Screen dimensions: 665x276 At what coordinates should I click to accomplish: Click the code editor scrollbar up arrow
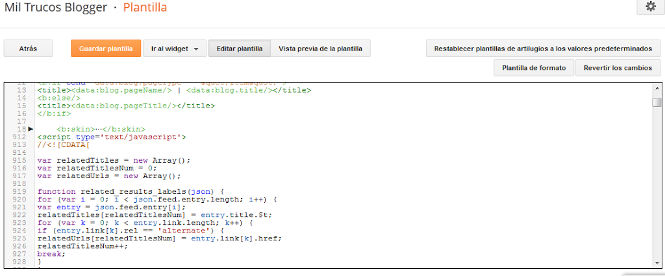coord(657,89)
